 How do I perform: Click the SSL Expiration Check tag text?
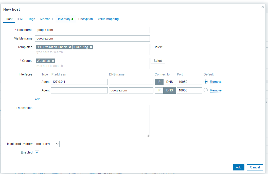[x=52, y=47]
